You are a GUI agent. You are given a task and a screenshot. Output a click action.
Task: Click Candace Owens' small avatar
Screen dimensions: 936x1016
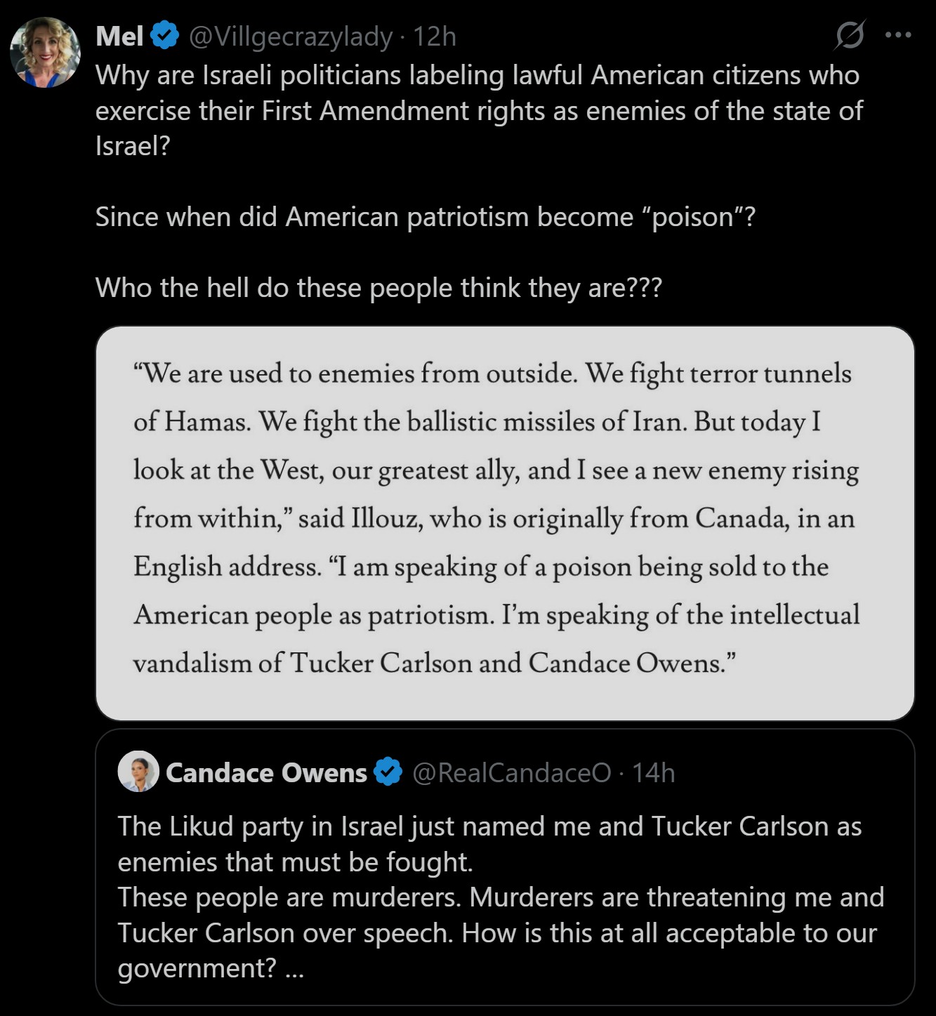click(x=138, y=772)
